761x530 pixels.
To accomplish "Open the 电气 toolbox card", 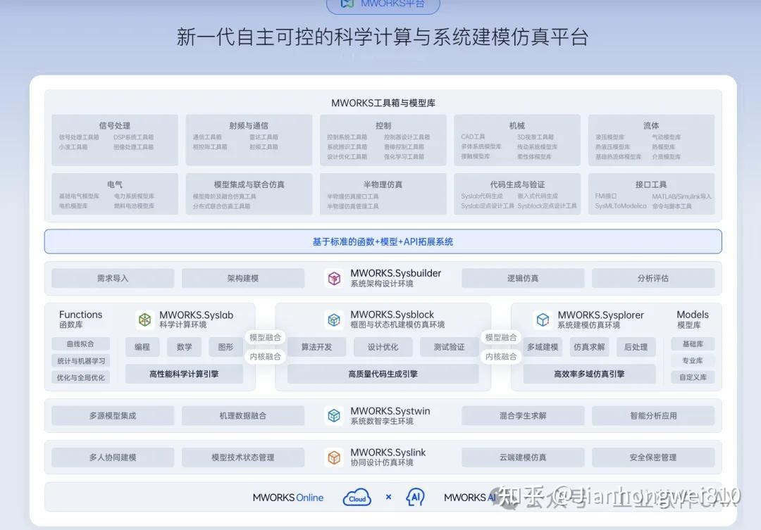I will pos(115,194).
